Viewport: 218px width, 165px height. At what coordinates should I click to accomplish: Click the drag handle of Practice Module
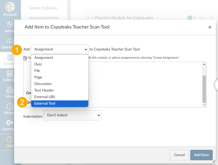tap(88, 18)
